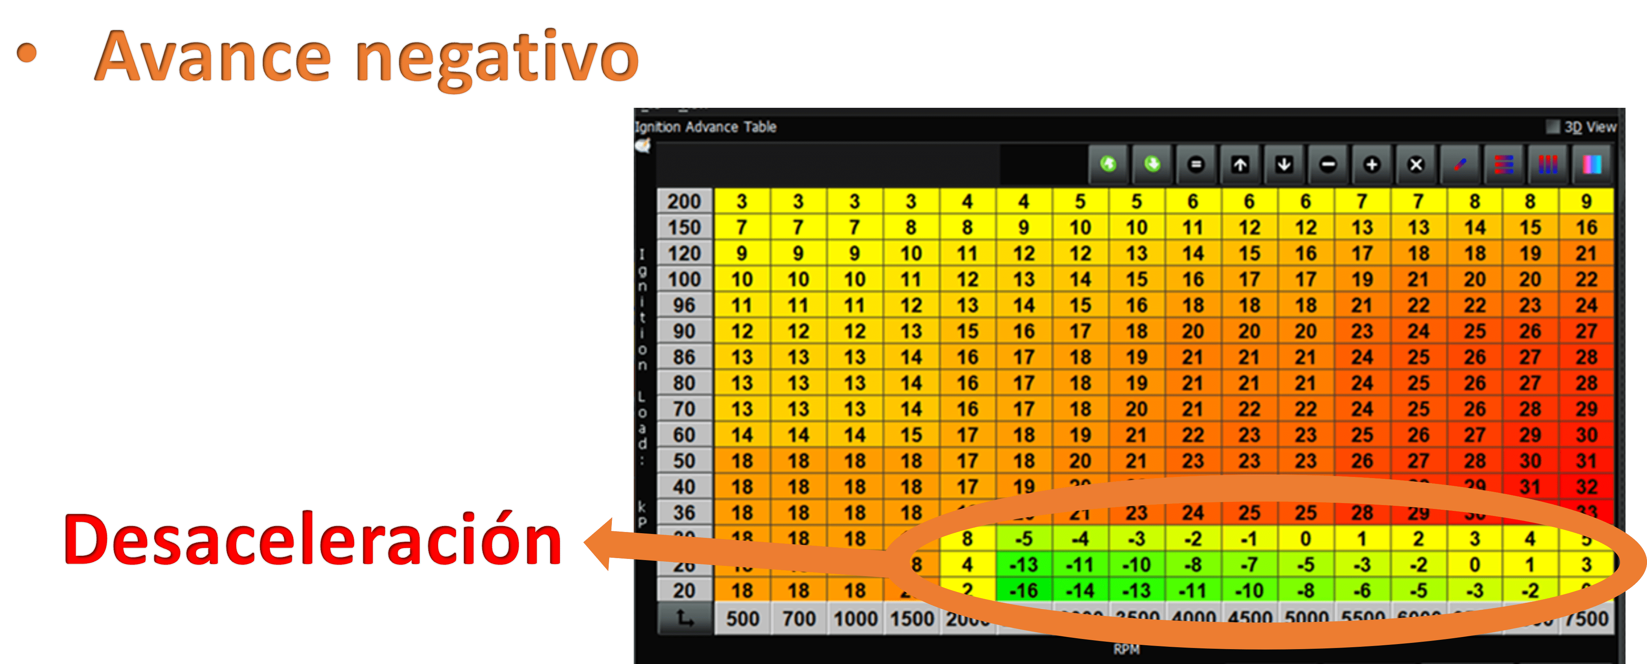Select the 70 kPa load row header
Image resolution: width=1647 pixels, height=664 pixels.
tap(685, 409)
